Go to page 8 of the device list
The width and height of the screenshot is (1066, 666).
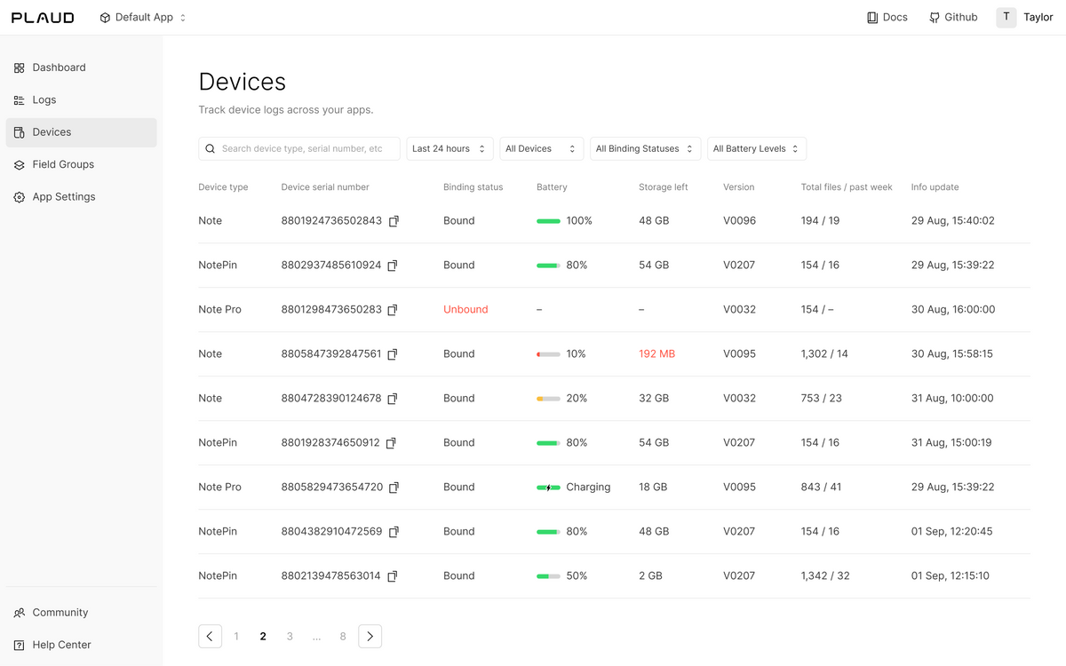point(343,636)
